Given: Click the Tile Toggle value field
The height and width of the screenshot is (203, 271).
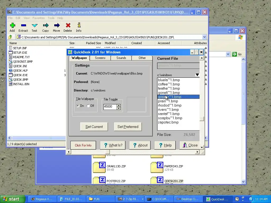Looking at the screenshot, I should pyautogui.click(x=110, y=107).
